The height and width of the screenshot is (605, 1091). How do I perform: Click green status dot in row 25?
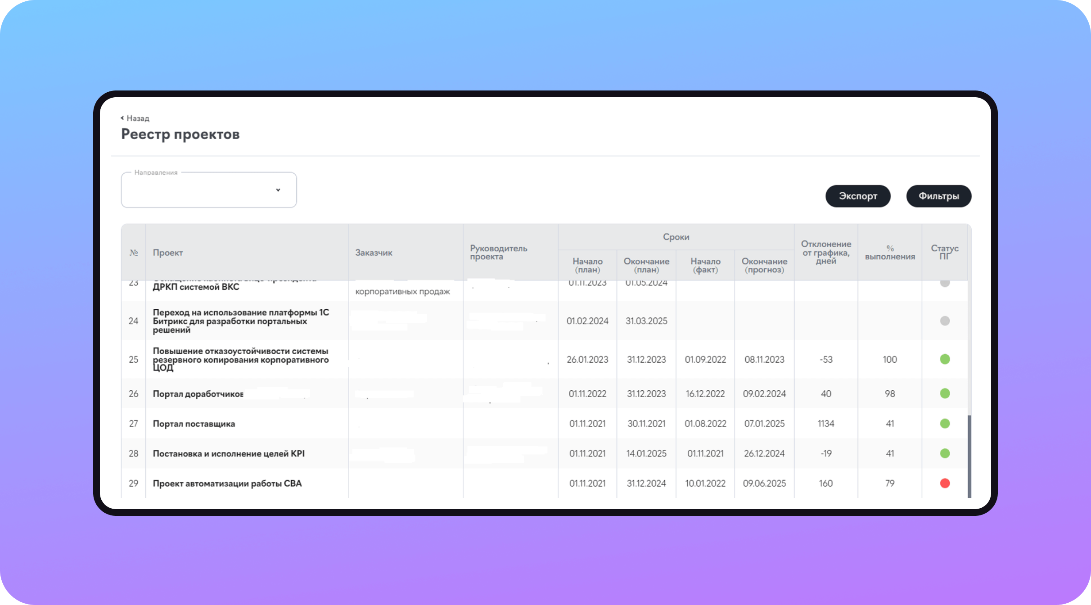point(945,359)
